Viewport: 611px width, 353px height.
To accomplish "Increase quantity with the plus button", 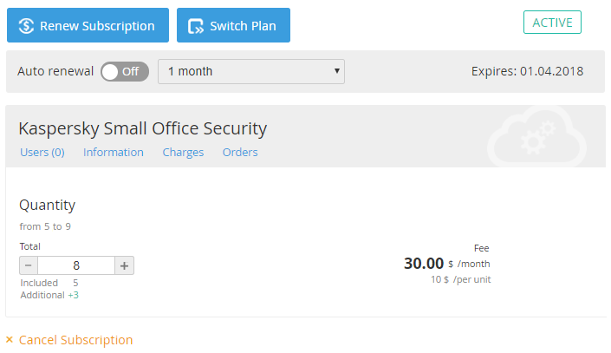I will pos(124,265).
